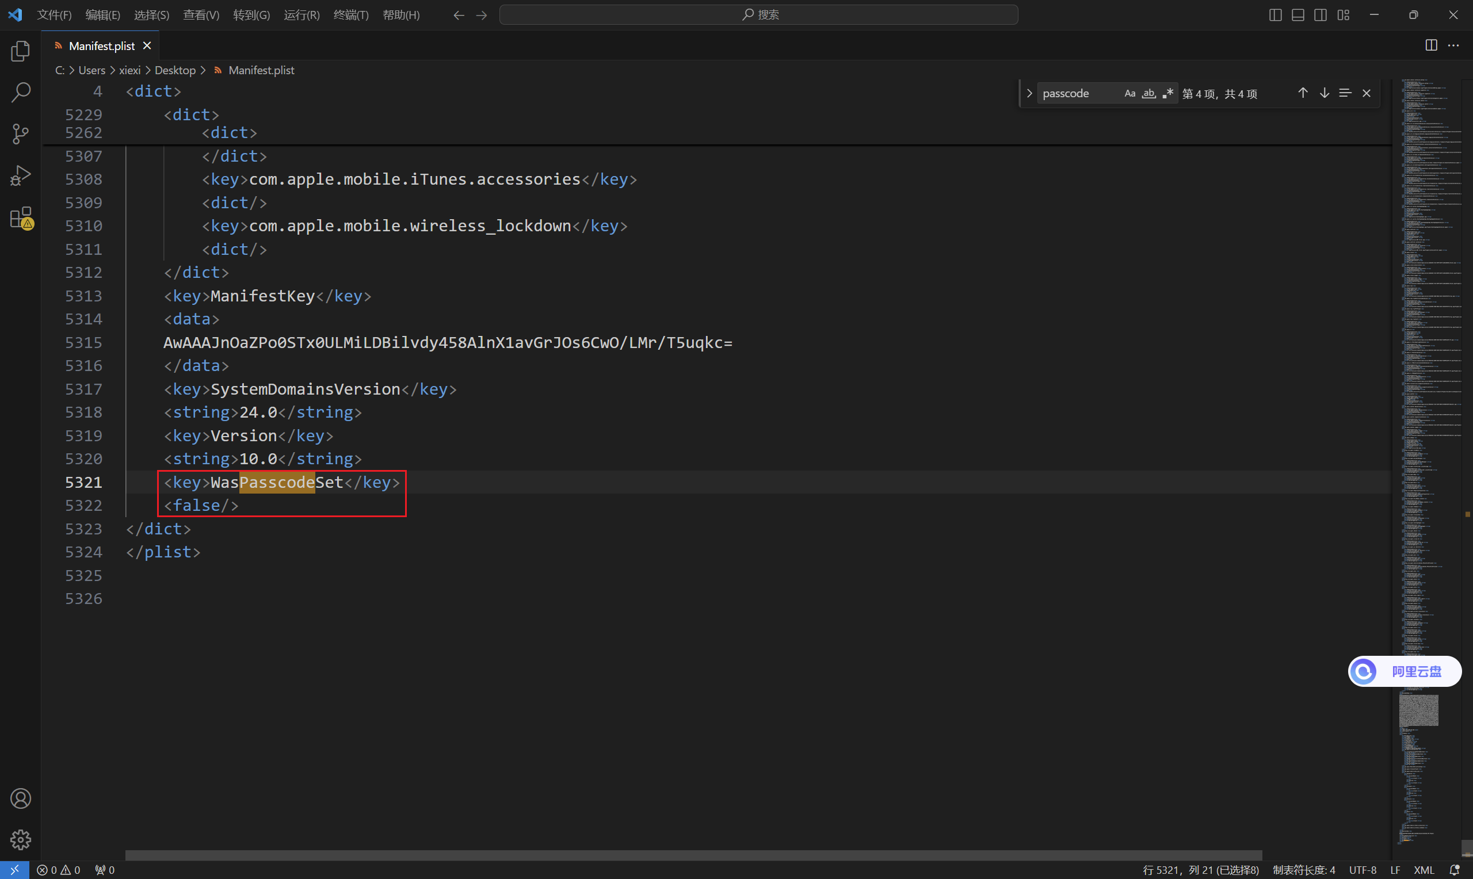
Task: Change end of line via LF
Action: point(1395,870)
